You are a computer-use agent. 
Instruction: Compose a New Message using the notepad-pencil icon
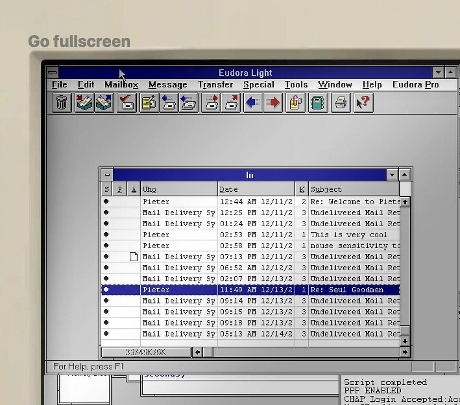coord(149,103)
